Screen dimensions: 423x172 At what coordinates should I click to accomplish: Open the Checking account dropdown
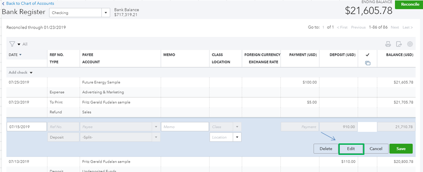[105, 13]
